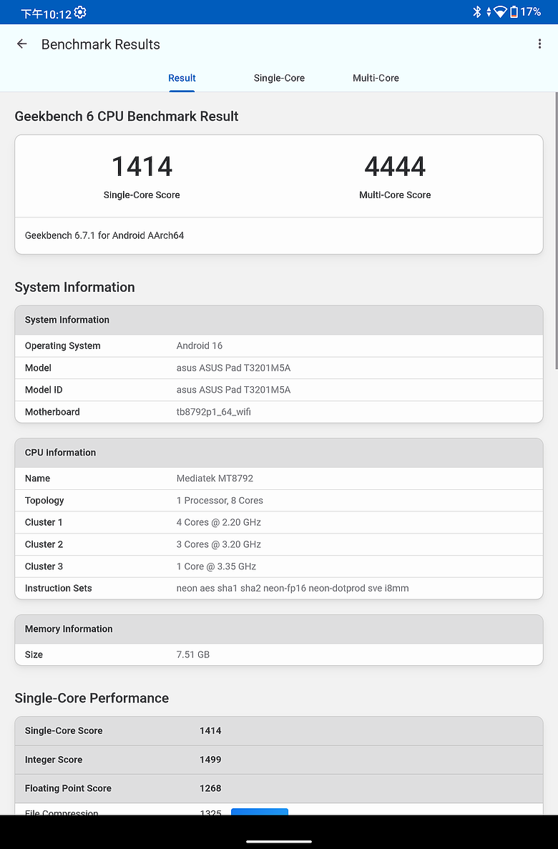The image size is (558, 849).
Task: Tap the Model row value ASUS Pad T3201M5A
Action: (233, 368)
